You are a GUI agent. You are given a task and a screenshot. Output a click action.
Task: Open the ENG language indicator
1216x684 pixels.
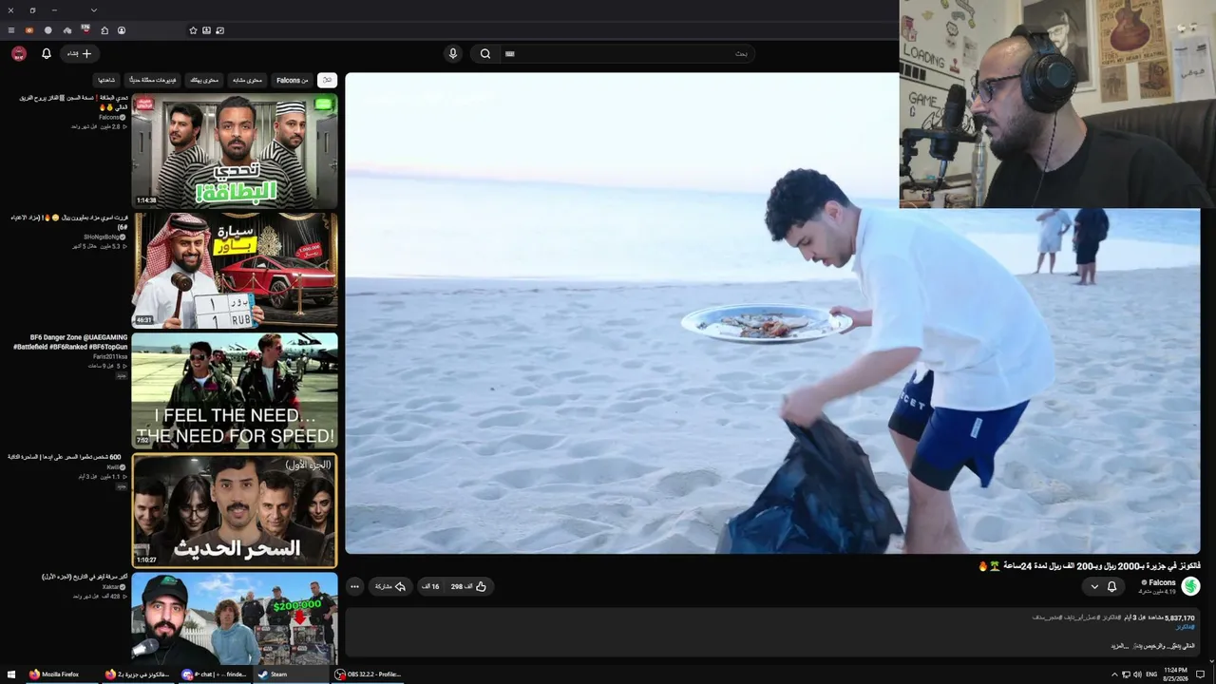click(x=1151, y=674)
